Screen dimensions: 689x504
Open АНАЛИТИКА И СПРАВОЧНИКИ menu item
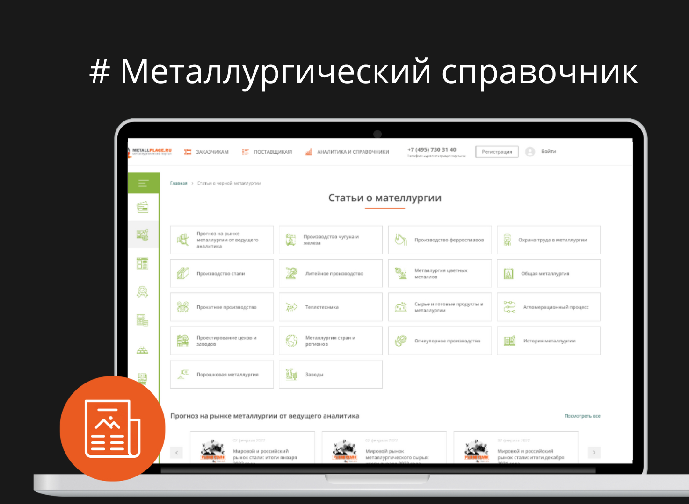[347, 152]
